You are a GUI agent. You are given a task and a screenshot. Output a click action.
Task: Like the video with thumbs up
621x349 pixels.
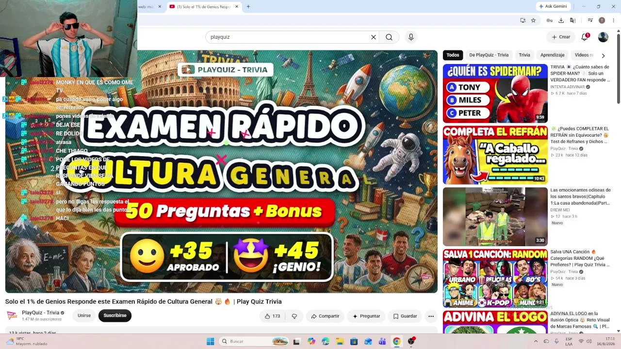pos(272,316)
